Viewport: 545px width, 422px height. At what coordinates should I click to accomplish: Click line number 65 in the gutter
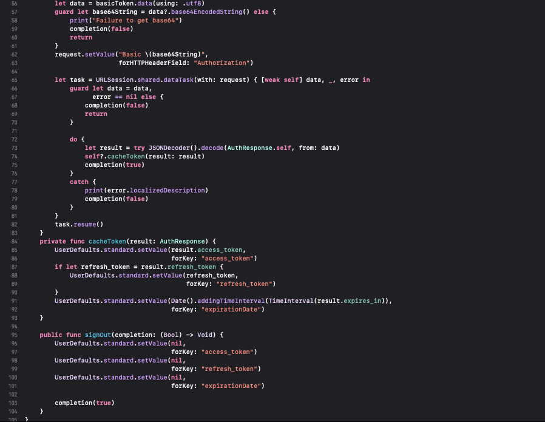click(14, 80)
